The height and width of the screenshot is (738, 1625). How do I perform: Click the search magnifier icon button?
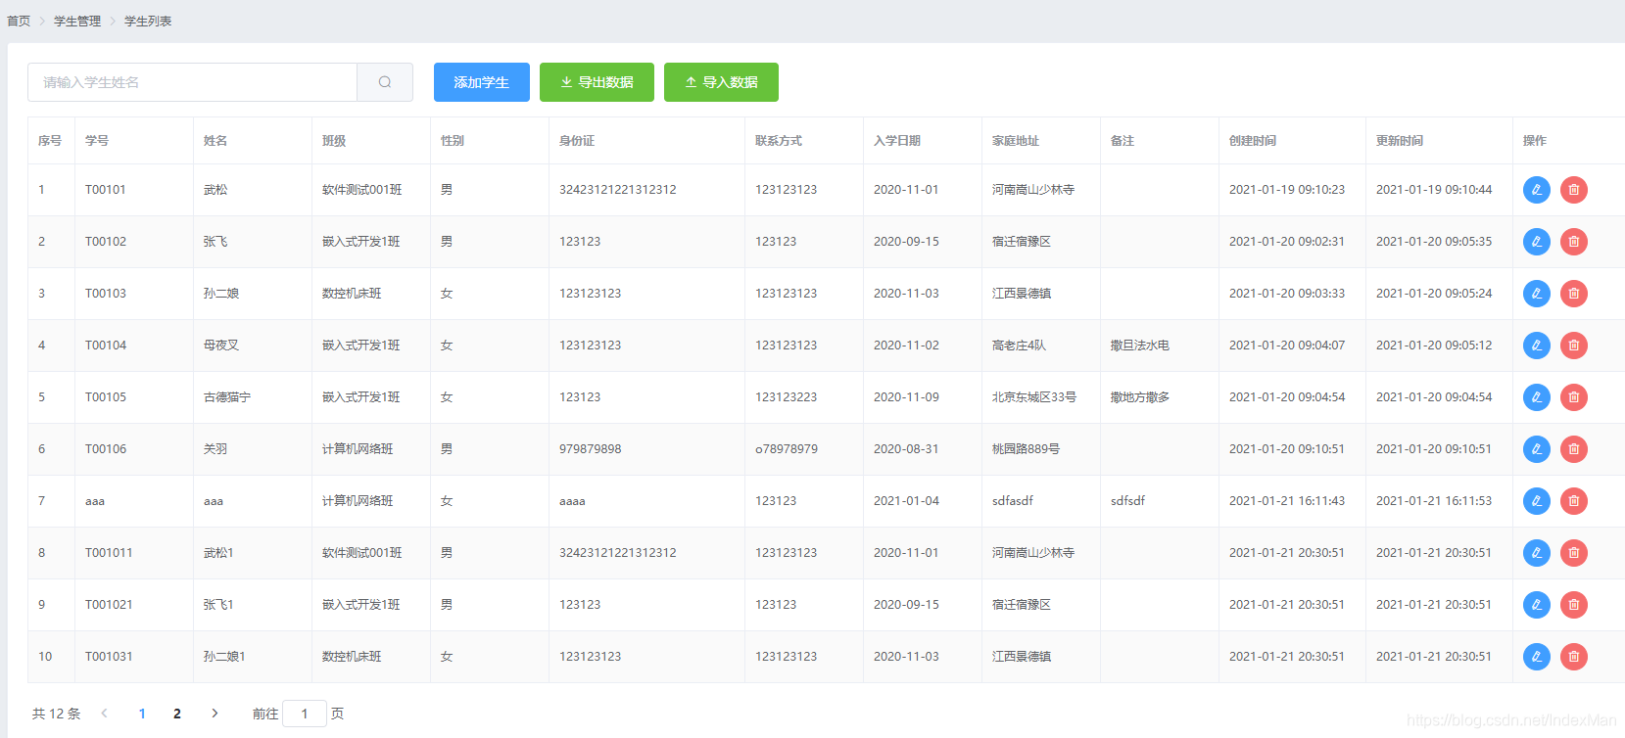tap(385, 82)
